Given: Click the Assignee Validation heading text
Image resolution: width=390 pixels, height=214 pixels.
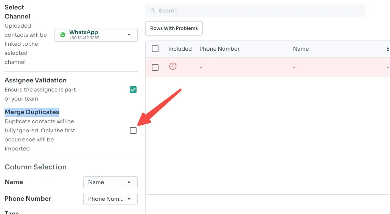Looking at the screenshot, I should pos(36,80).
